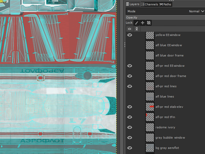205x154 pixels.
Task: Click the eye icon in layer list header
Action: (x=129, y=29)
